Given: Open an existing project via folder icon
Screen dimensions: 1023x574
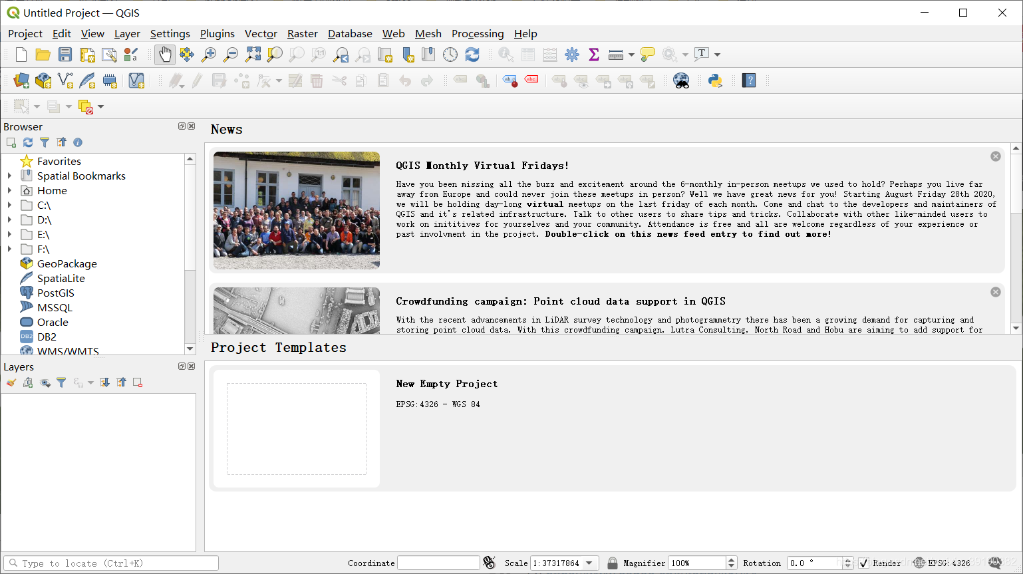Looking at the screenshot, I should click(43, 55).
